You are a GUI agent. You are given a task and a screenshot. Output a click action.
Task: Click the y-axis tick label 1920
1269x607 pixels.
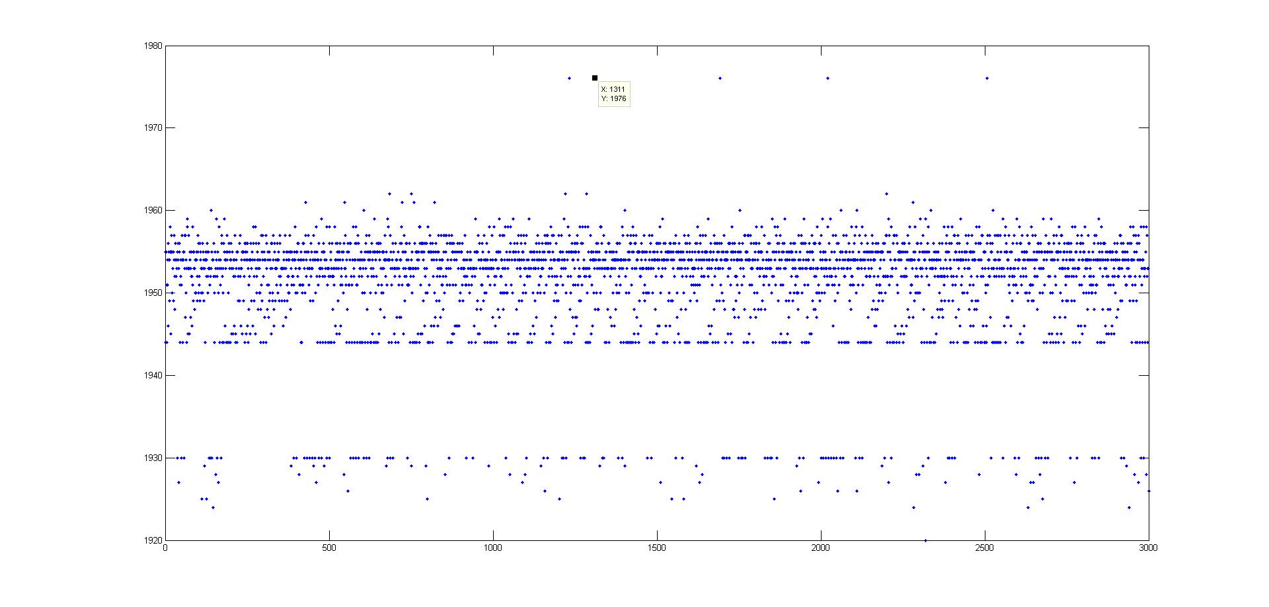153,540
